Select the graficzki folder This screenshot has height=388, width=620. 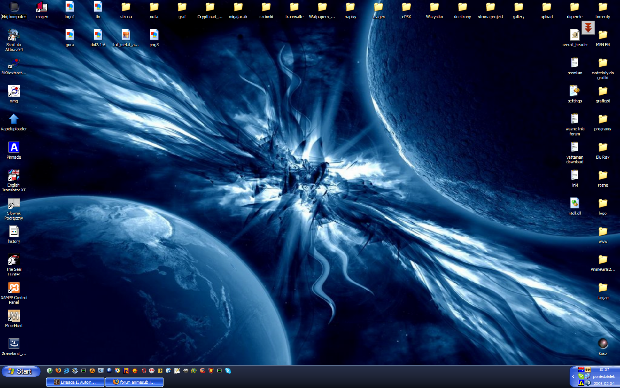(603, 94)
